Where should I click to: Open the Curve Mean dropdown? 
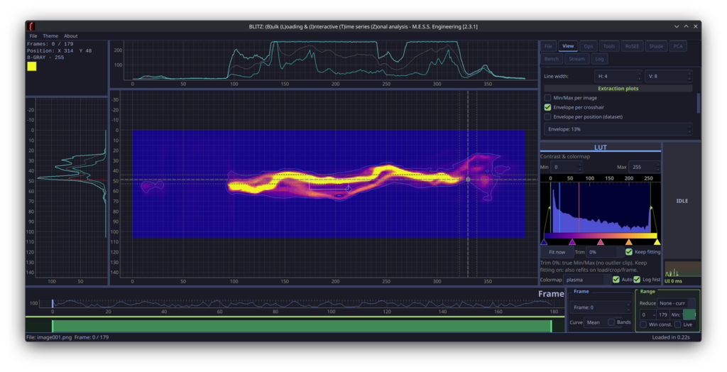[595, 322]
